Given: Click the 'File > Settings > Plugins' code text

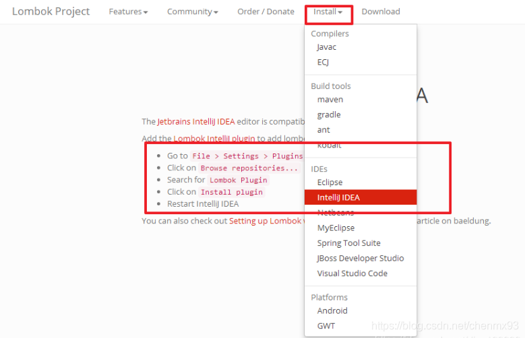Looking at the screenshot, I should (247, 156).
